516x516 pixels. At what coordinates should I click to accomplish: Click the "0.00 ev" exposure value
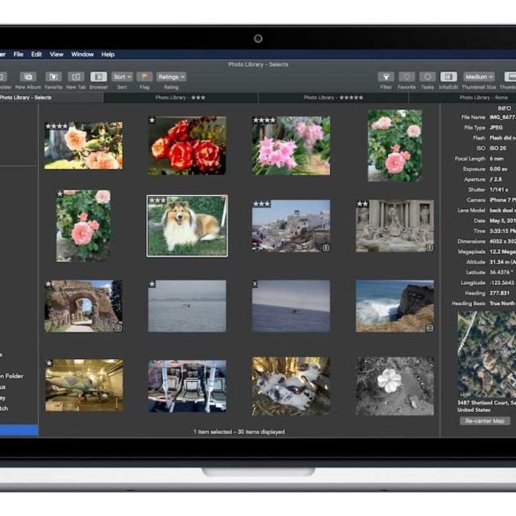pos(498,168)
